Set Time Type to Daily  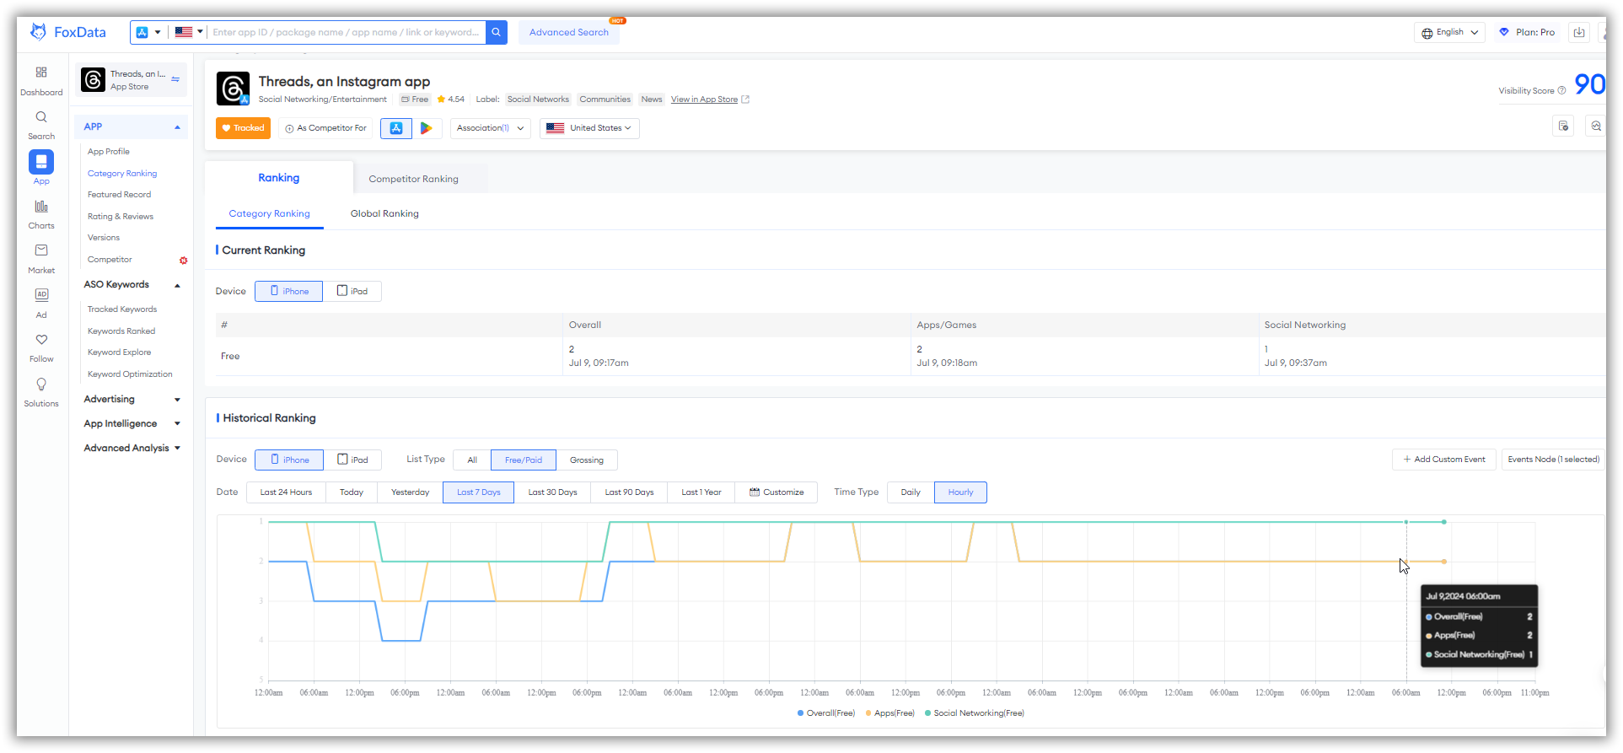pyautogui.click(x=911, y=492)
